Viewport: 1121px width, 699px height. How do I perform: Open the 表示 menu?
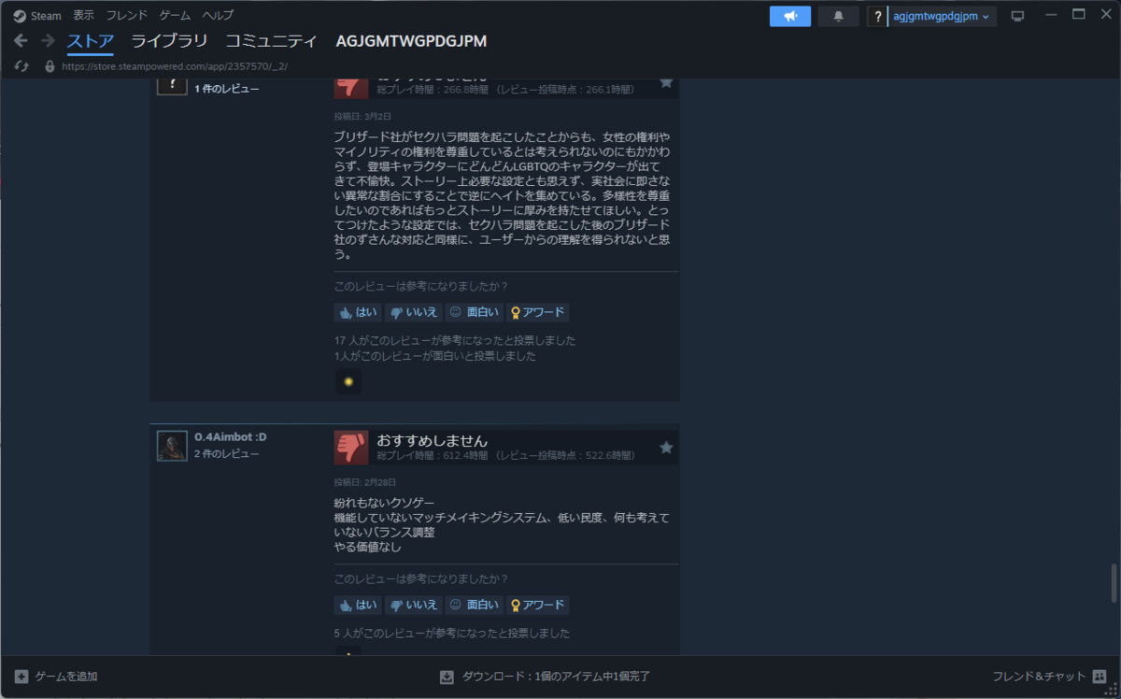(84, 15)
